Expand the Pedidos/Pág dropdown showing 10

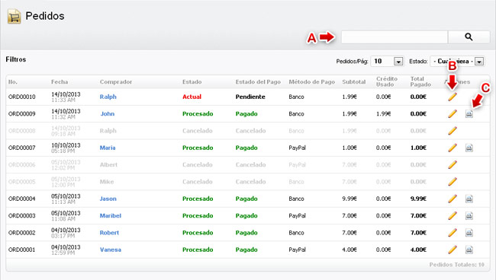pos(387,61)
